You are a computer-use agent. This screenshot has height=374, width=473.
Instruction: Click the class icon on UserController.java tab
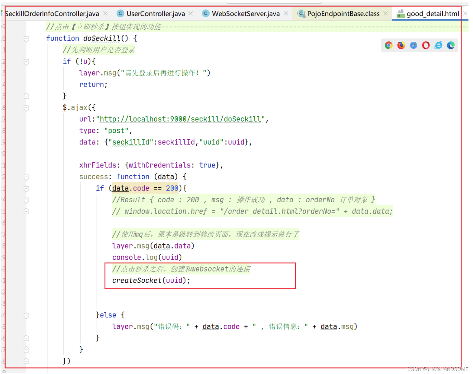[120, 13]
